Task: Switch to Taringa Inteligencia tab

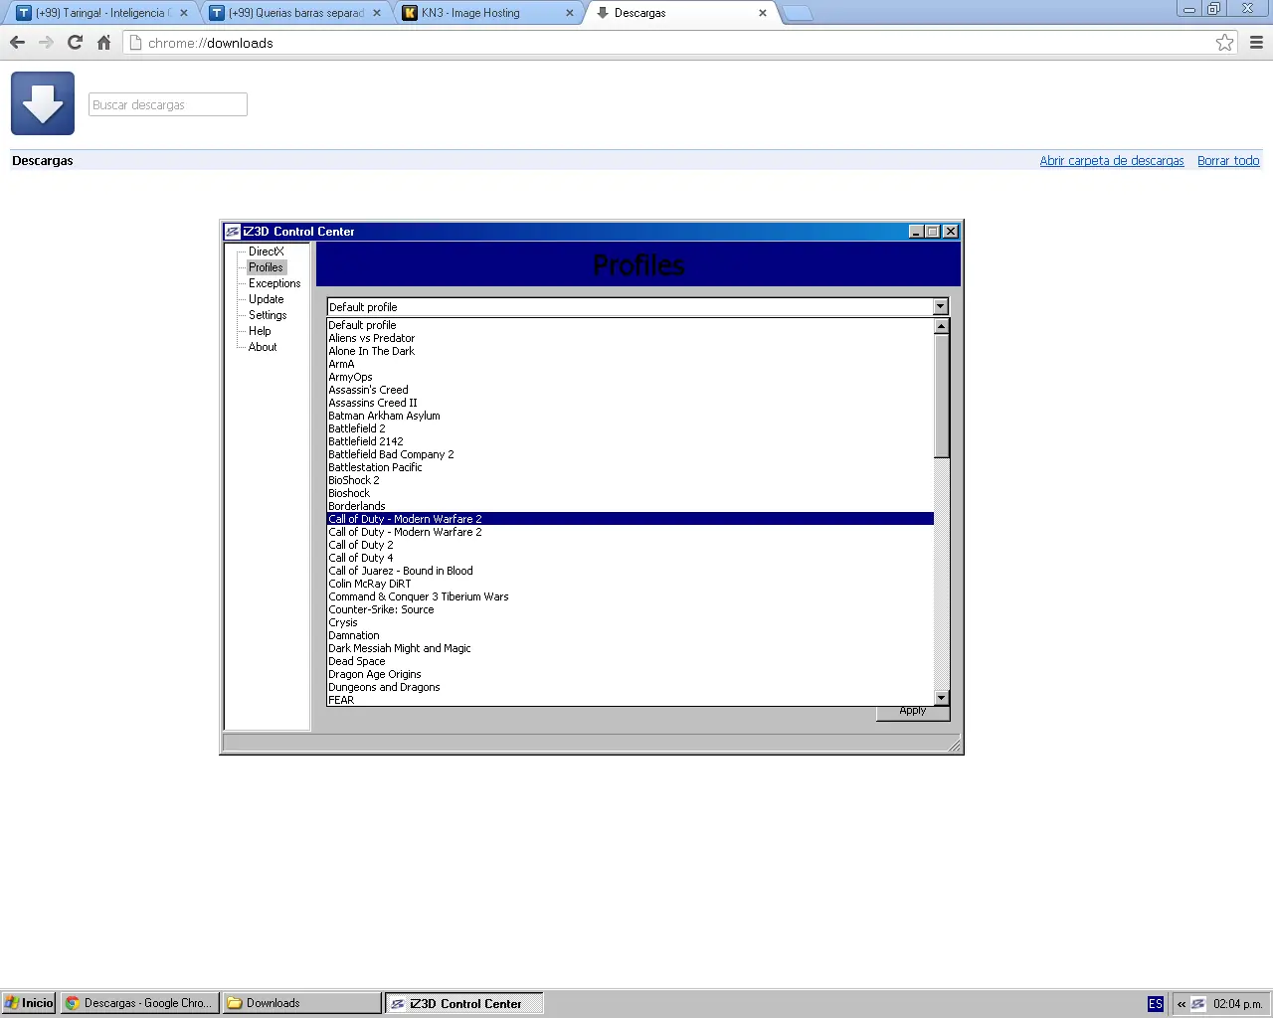Action: [101, 13]
